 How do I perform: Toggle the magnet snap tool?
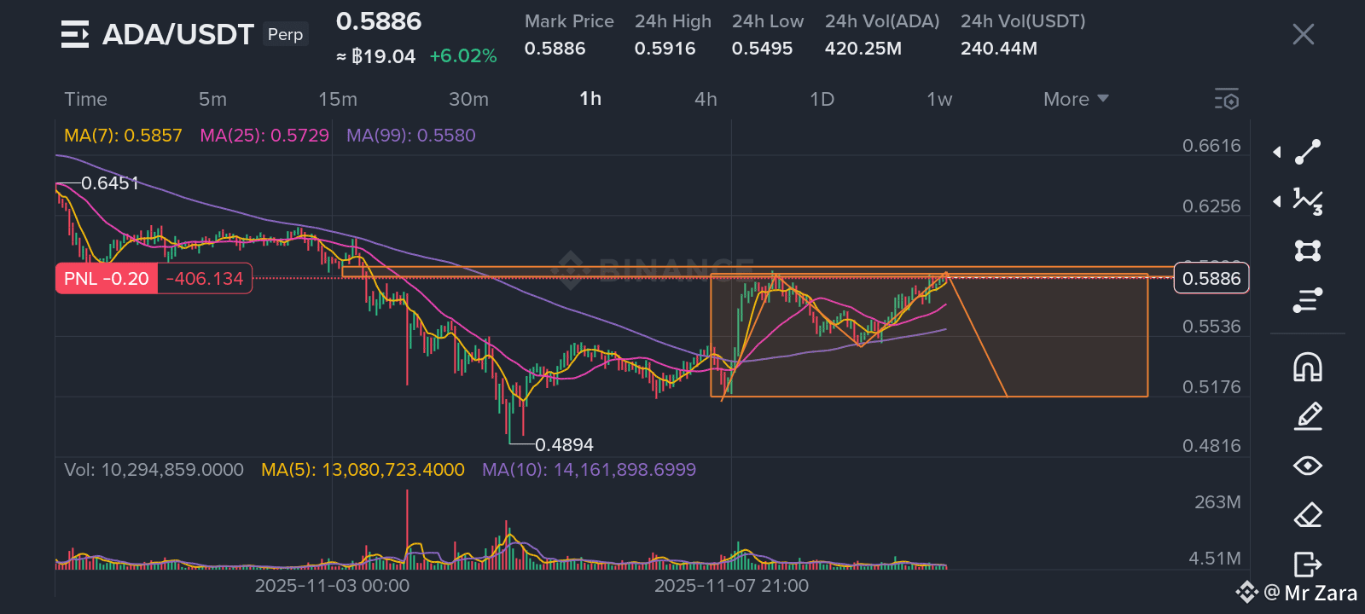click(1308, 367)
